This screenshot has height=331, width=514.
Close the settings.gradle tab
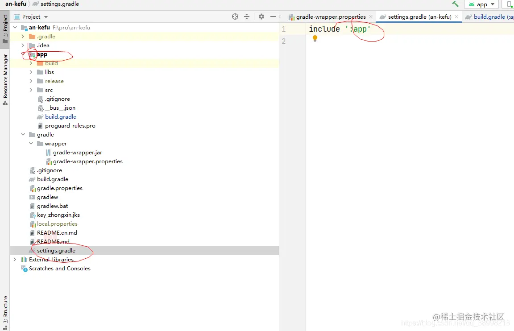pyautogui.click(x=456, y=17)
